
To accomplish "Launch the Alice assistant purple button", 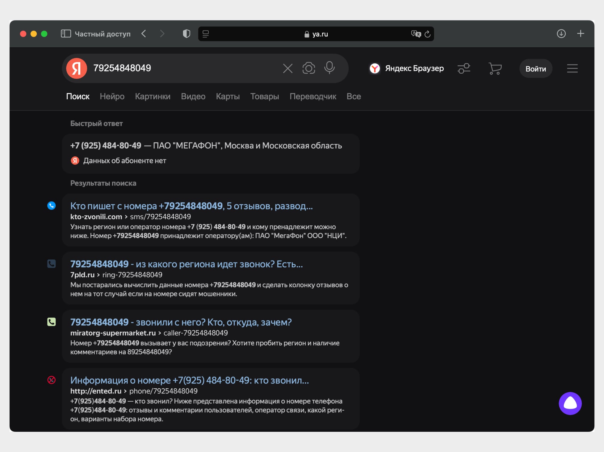I will 570,403.
